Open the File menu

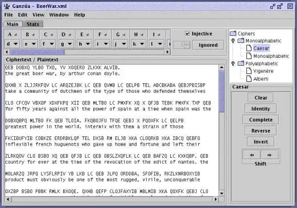tap(8, 15)
